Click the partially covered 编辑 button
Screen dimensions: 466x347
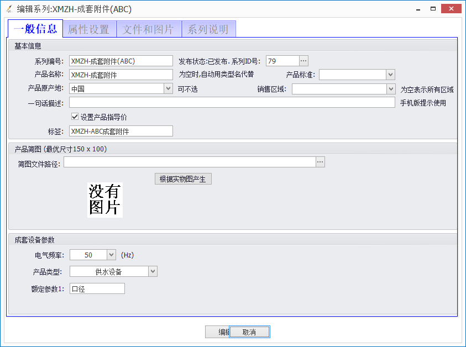tap(217, 332)
